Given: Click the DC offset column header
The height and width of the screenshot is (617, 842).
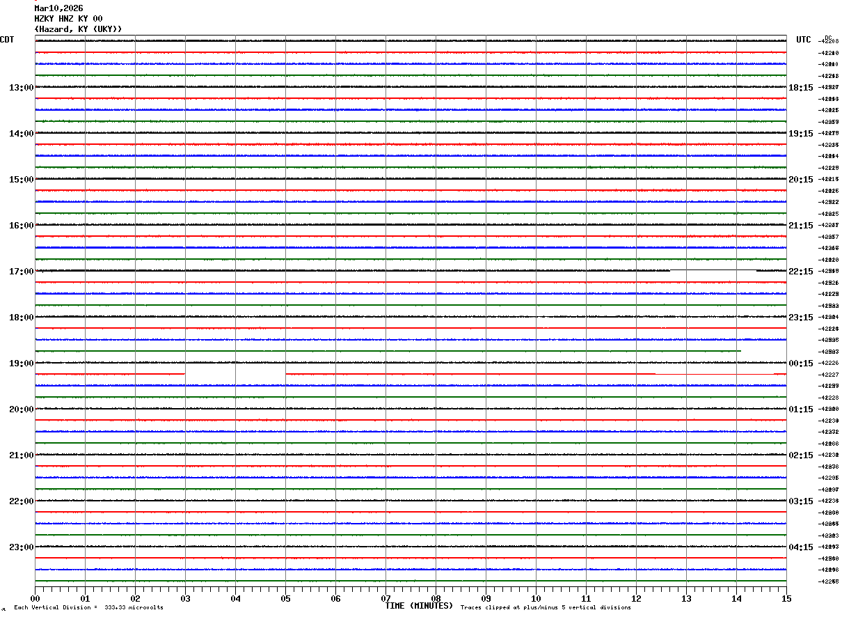Looking at the screenshot, I should coord(828,38).
